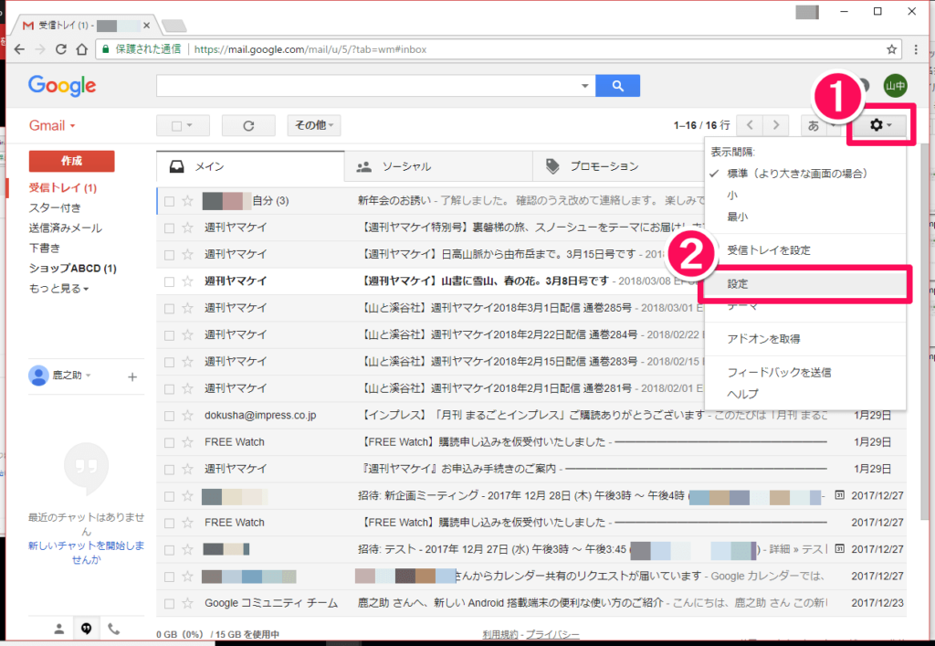
Task: Open スター付き folder
Action: pos(55,208)
